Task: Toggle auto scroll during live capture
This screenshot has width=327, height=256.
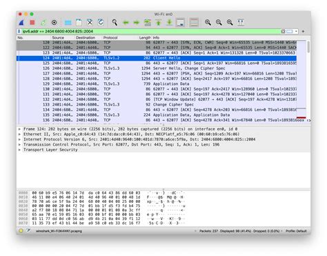Action: click(181, 22)
